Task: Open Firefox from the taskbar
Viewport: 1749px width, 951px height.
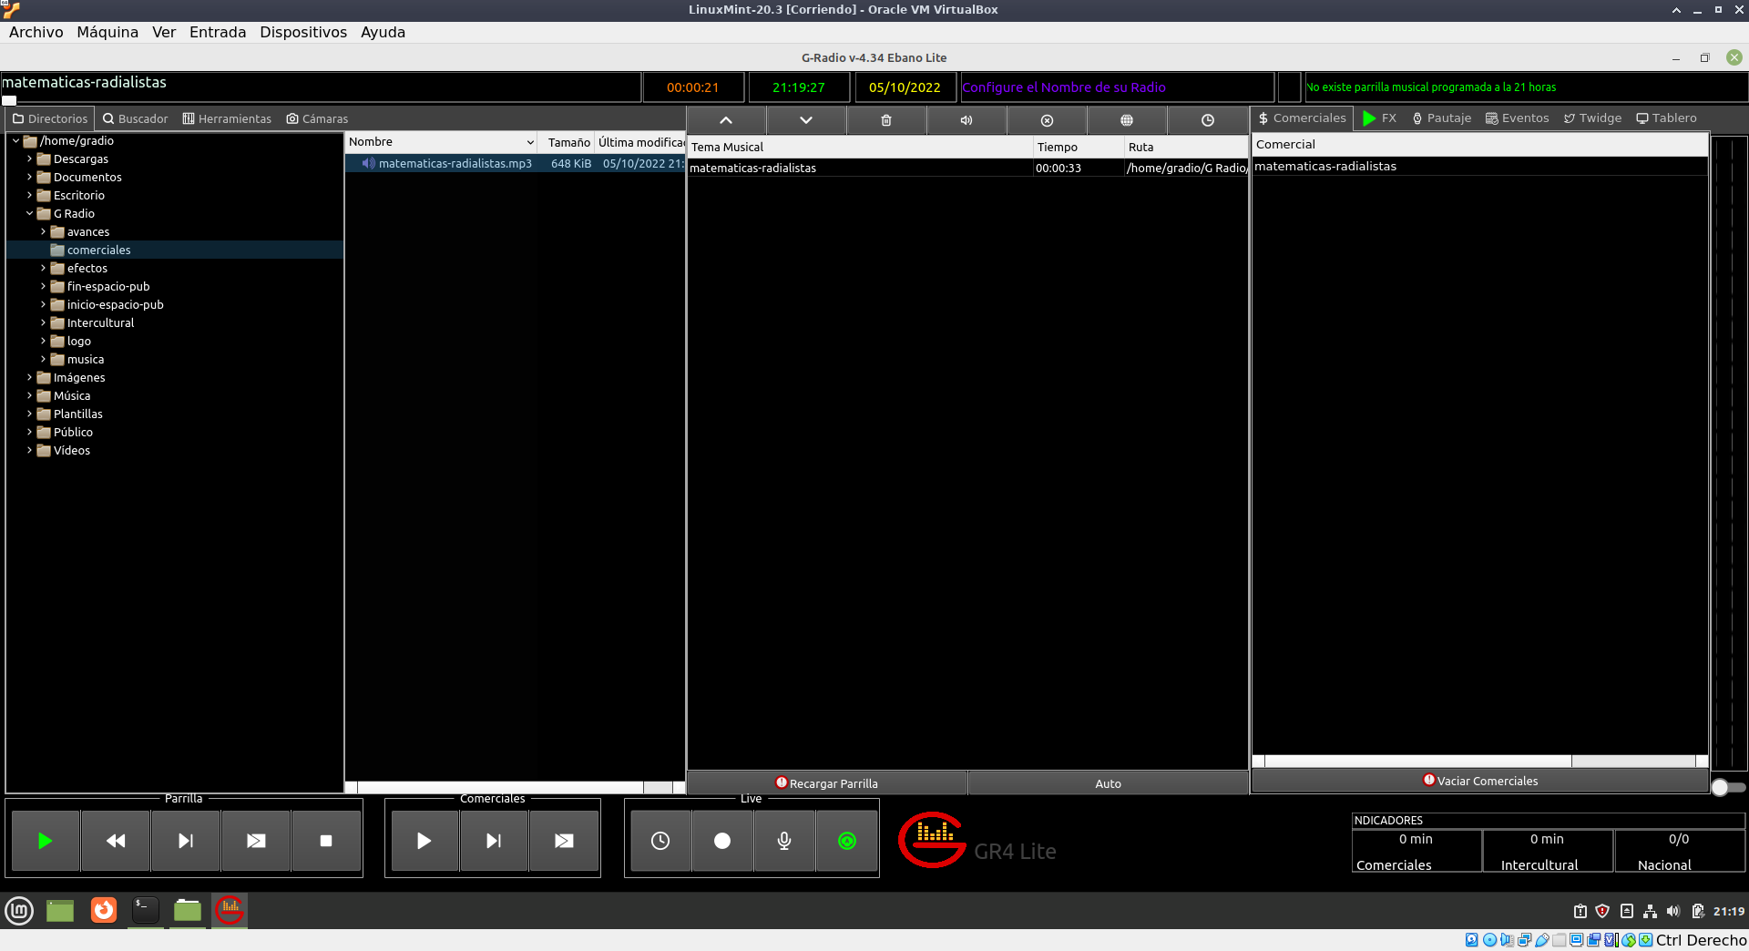Action: tap(104, 910)
